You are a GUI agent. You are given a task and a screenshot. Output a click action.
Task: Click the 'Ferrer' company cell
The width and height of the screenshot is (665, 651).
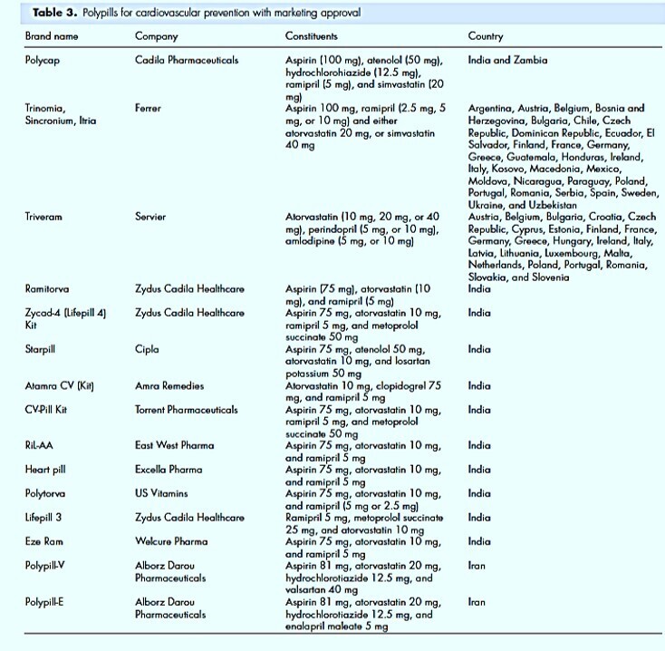point(148,108)
